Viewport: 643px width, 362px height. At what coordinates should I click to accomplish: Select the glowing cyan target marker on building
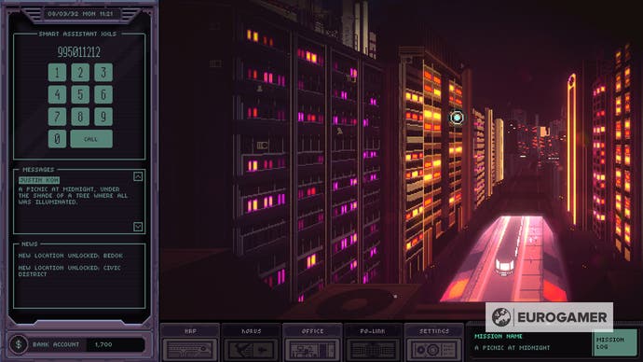(457, 118)
